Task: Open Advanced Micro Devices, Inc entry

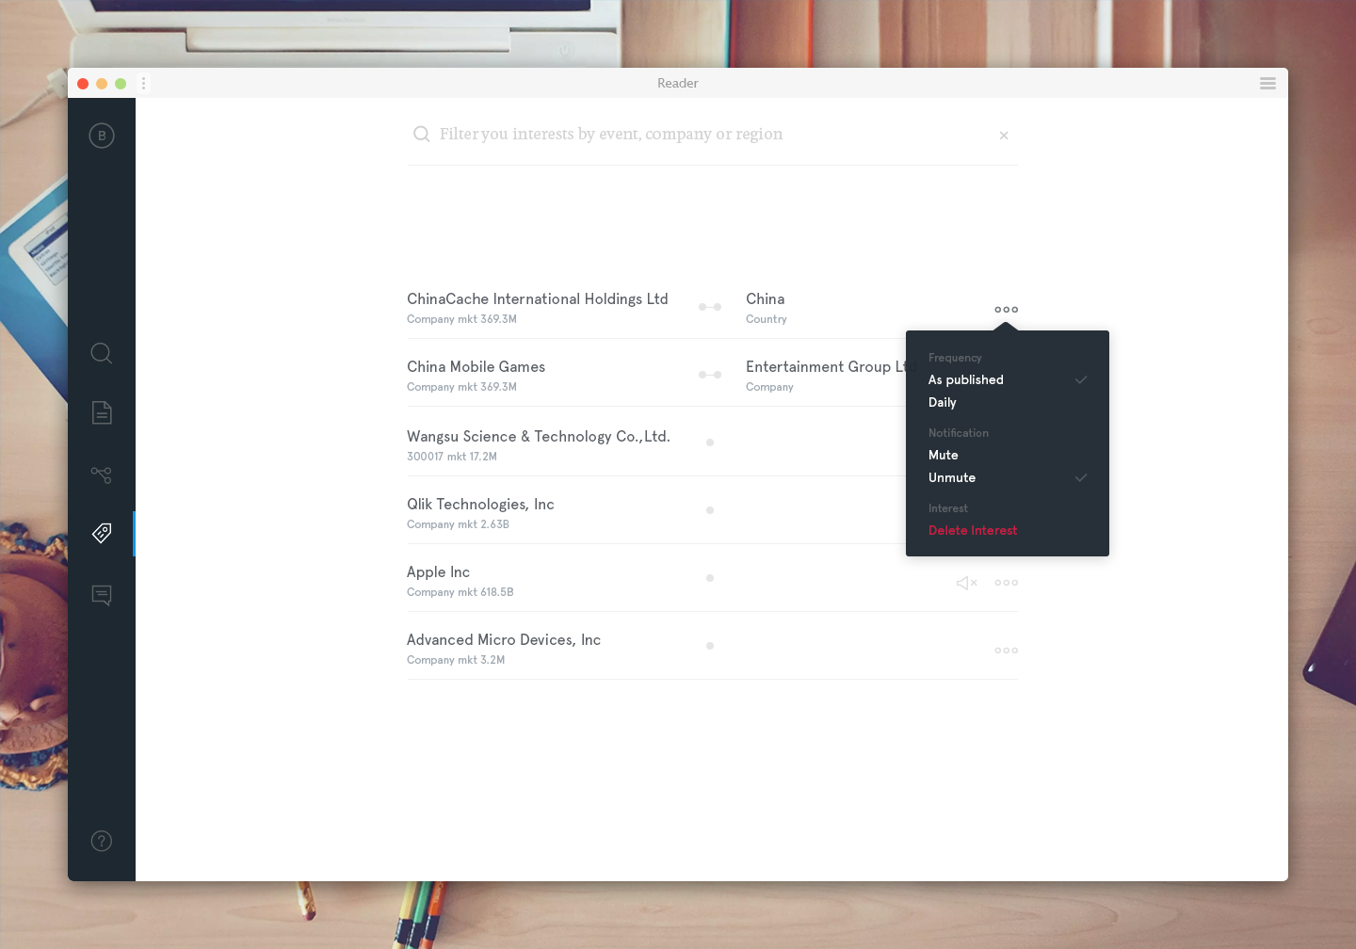Action: 504,639
